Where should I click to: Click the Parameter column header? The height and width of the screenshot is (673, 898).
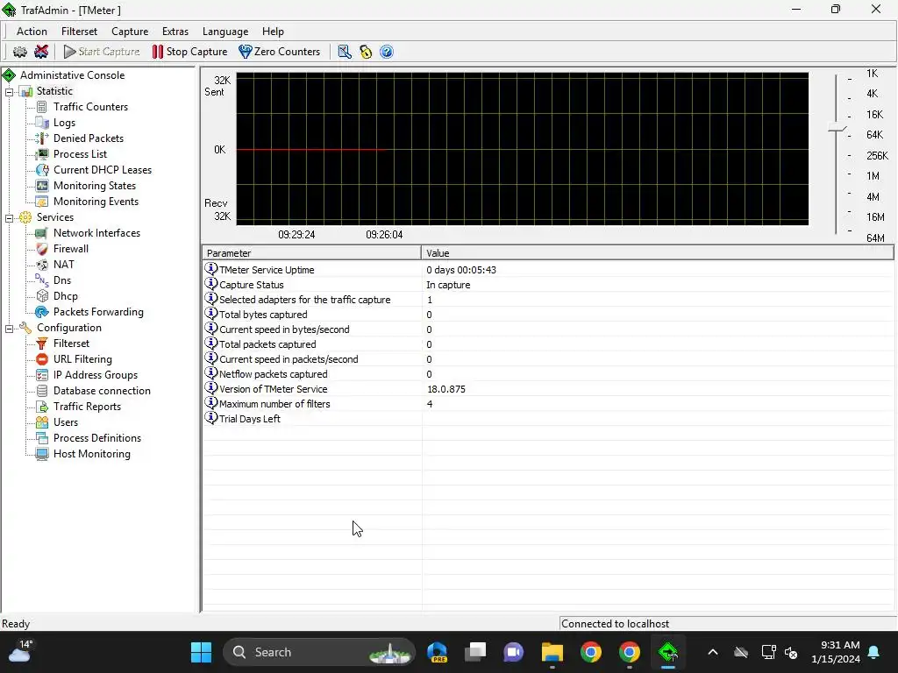pyautogui.click(x=311, y=253)
